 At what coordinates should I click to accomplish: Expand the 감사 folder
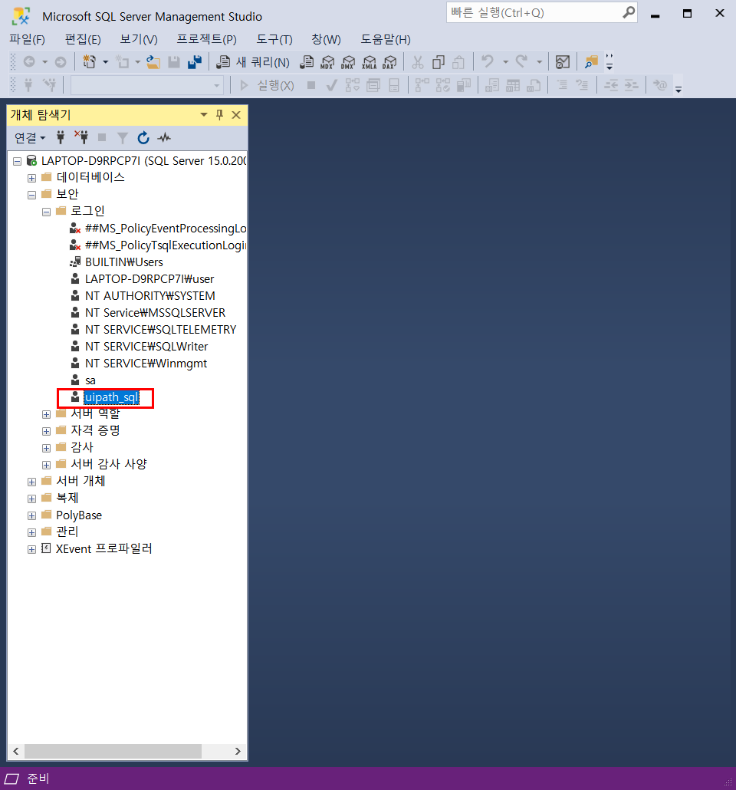(46, 448)
